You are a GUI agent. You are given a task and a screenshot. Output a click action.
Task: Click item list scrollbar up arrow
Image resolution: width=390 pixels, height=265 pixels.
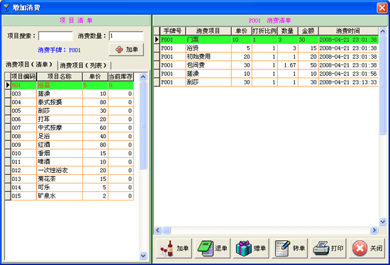coord(143,77)
